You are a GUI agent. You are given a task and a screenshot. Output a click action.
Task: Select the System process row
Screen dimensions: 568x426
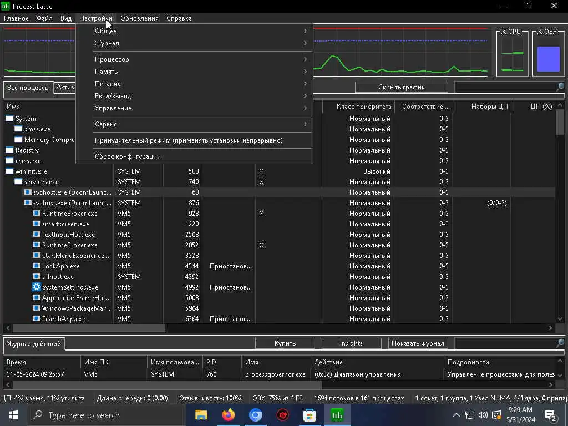(x=279, y=119)
